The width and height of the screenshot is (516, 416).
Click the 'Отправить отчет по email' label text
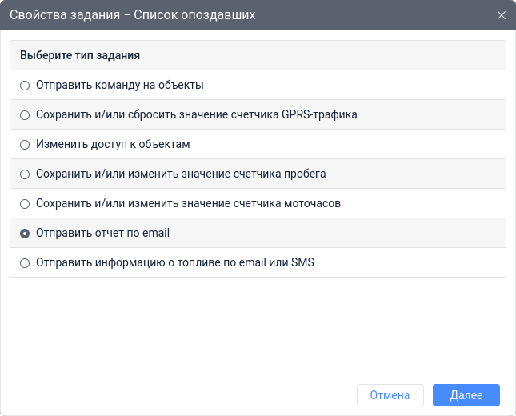[x=102, y=234]
